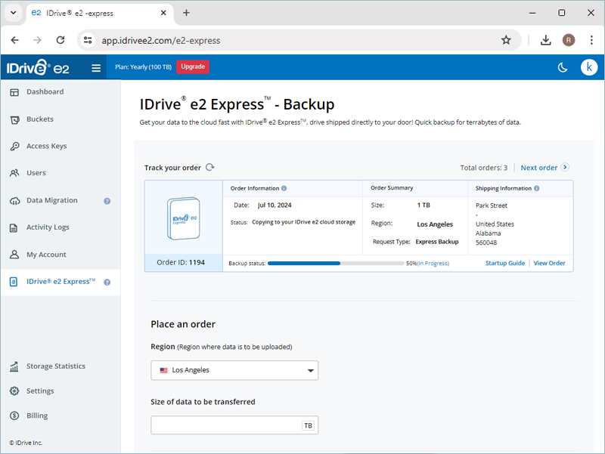Click the My Account person icon
This screenshot has width=605, height=454.
(14, 255)
